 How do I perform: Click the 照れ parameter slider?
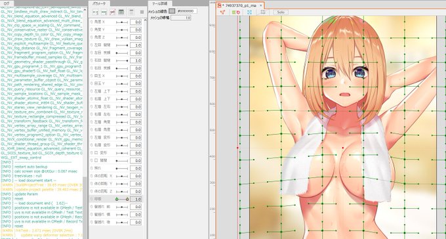122,168
